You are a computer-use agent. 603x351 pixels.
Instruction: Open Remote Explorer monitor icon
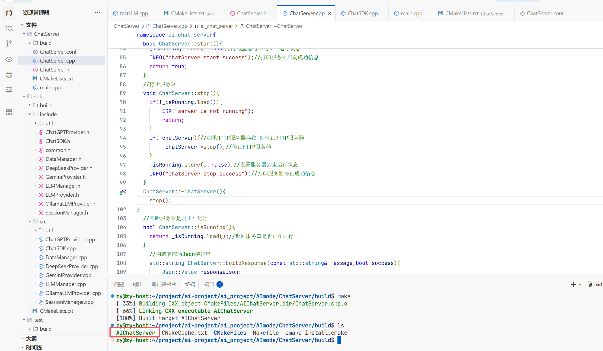9,90
